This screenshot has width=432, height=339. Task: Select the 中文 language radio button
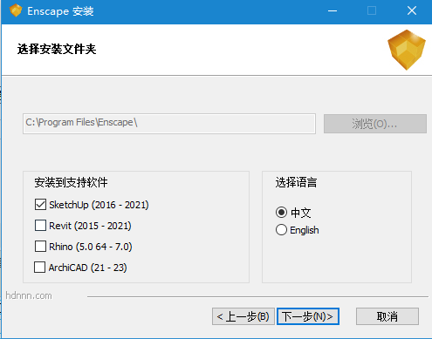pos(281,213)
